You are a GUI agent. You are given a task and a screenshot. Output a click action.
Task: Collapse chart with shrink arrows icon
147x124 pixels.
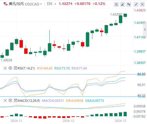click(x=136, y=4)
